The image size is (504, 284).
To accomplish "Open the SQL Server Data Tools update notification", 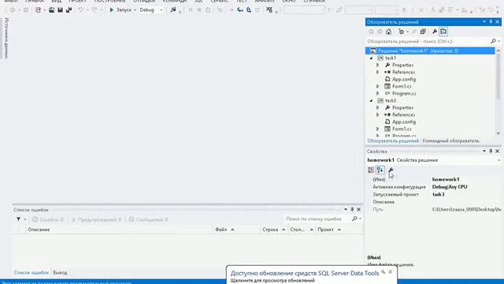I will point(305,274).
